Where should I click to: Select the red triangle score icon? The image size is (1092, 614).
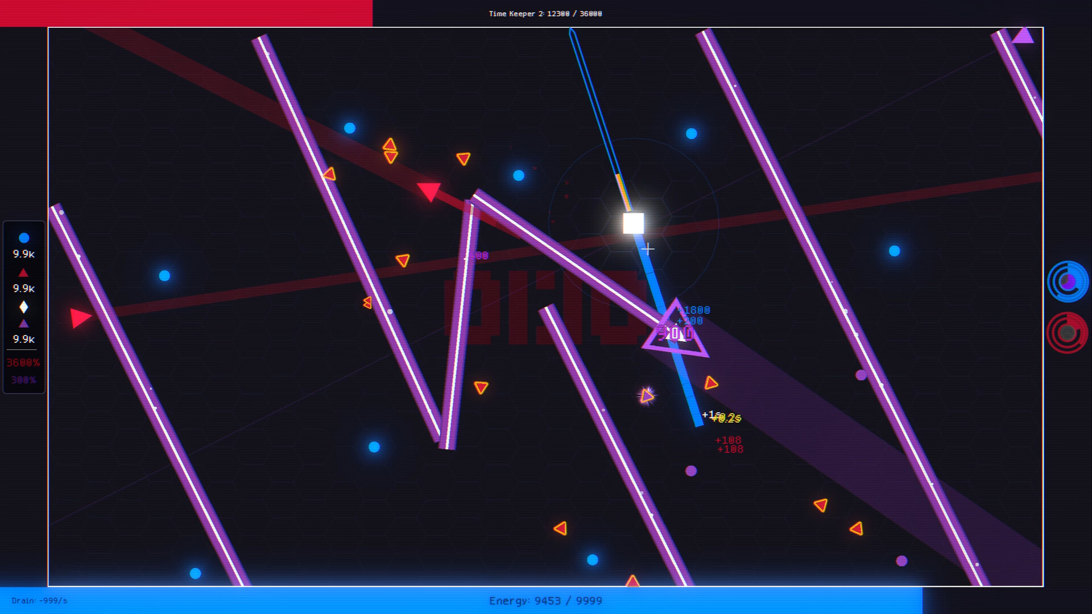coord(23,272)
